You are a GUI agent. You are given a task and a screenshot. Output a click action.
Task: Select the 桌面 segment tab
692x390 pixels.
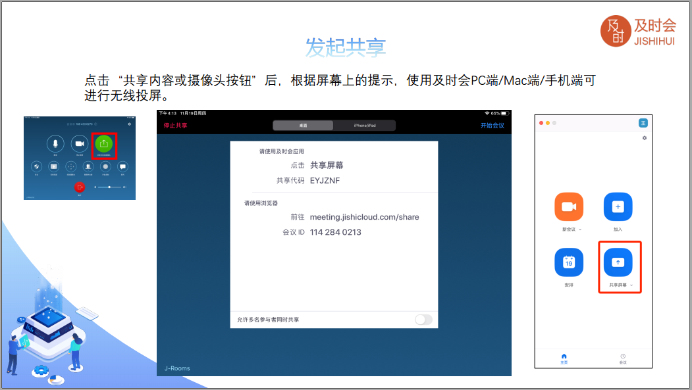[303, 126]
